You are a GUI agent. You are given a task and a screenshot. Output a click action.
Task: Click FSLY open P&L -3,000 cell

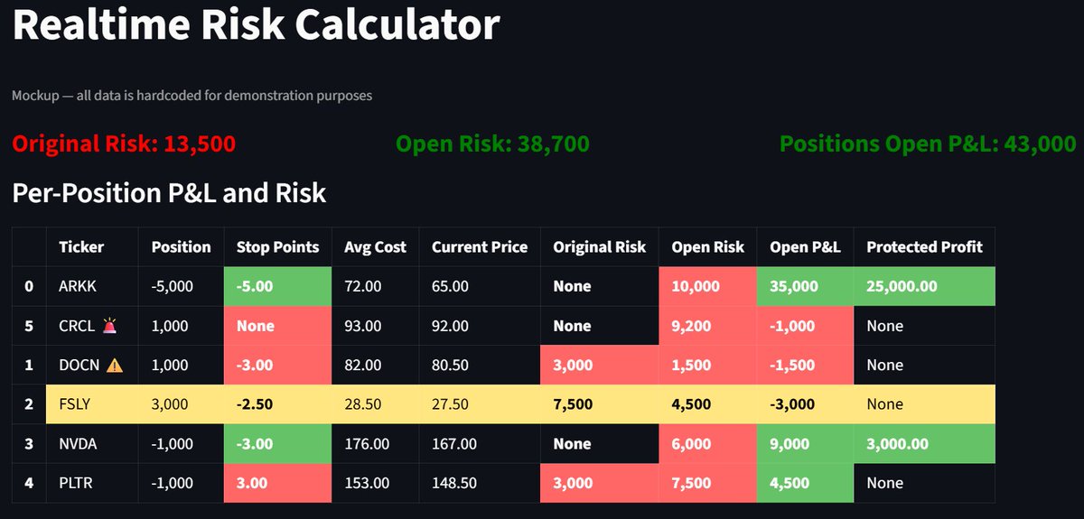pyautogui.click(x=806, y=404)
